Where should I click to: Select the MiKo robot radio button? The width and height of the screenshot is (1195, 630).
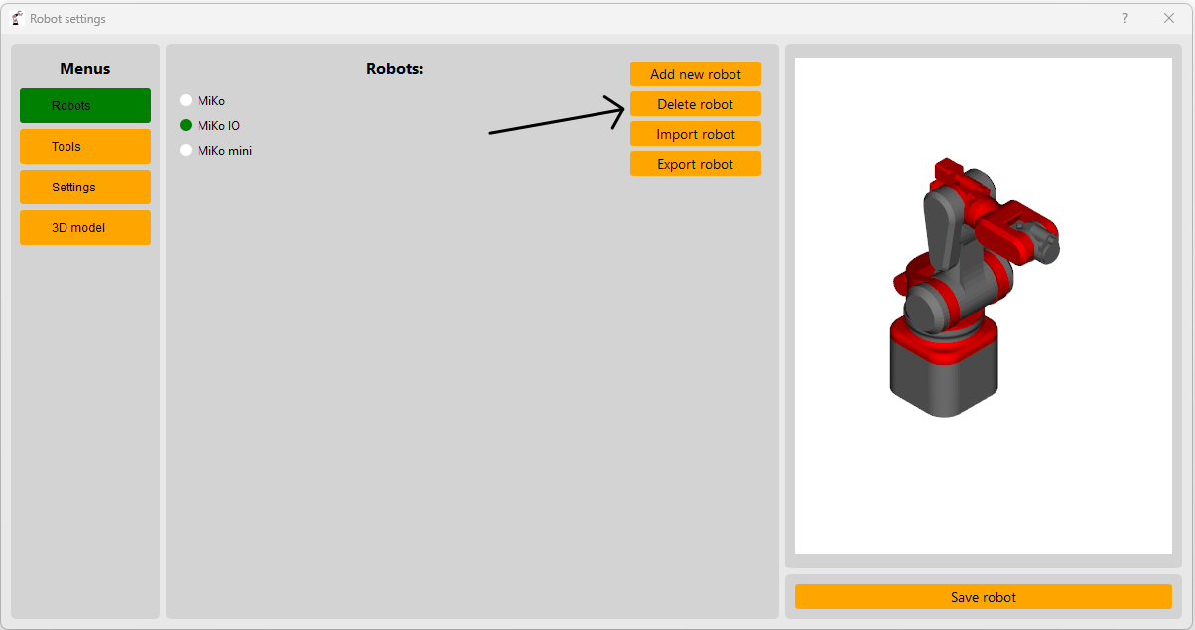[186, 100]
